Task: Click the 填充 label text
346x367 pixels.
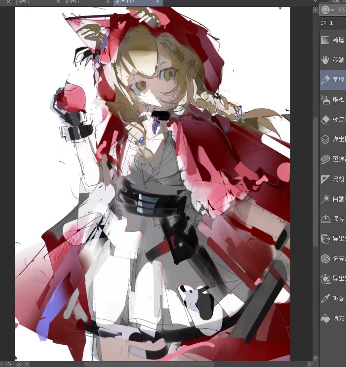Action: [x=338, y=318]
